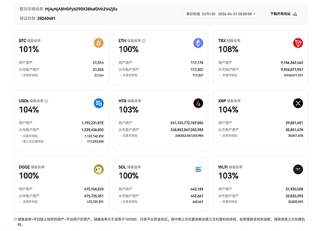The height and width of the screenshot is (231, 324).
Task: Open the audit time dropdown 2026-04-01
Action: tap(221, 14)
